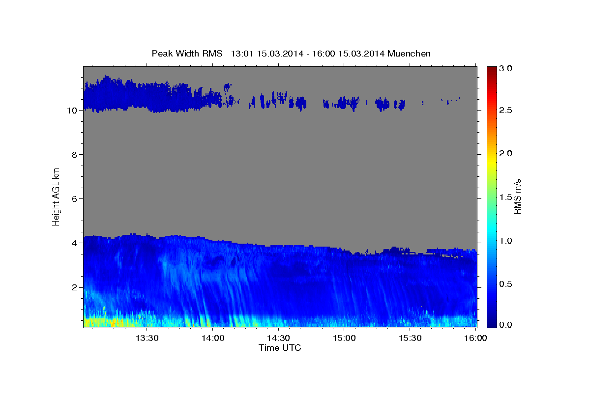590x393 pixels.
Task: Click the 15:00 time tick label
Action: coord(344,338)
